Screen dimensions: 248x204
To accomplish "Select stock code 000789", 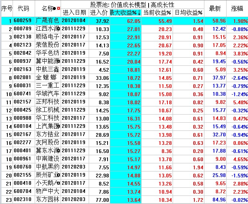I will point(23,29).
